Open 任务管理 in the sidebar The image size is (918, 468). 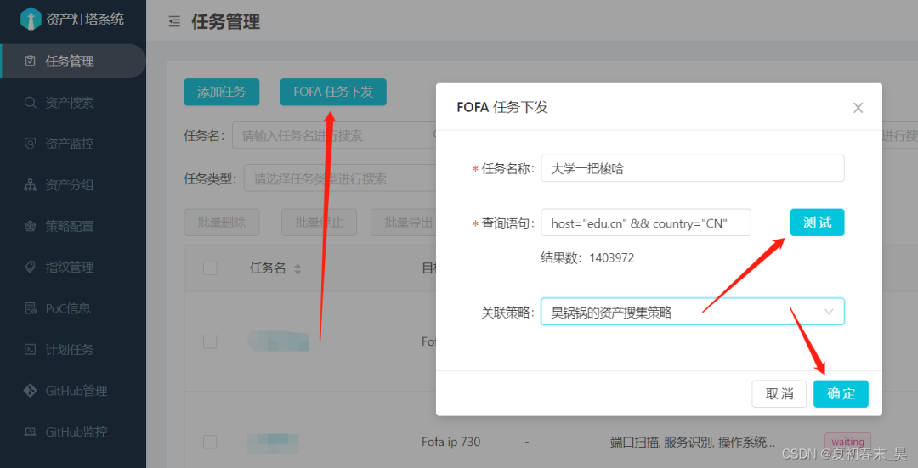[72, 61]
